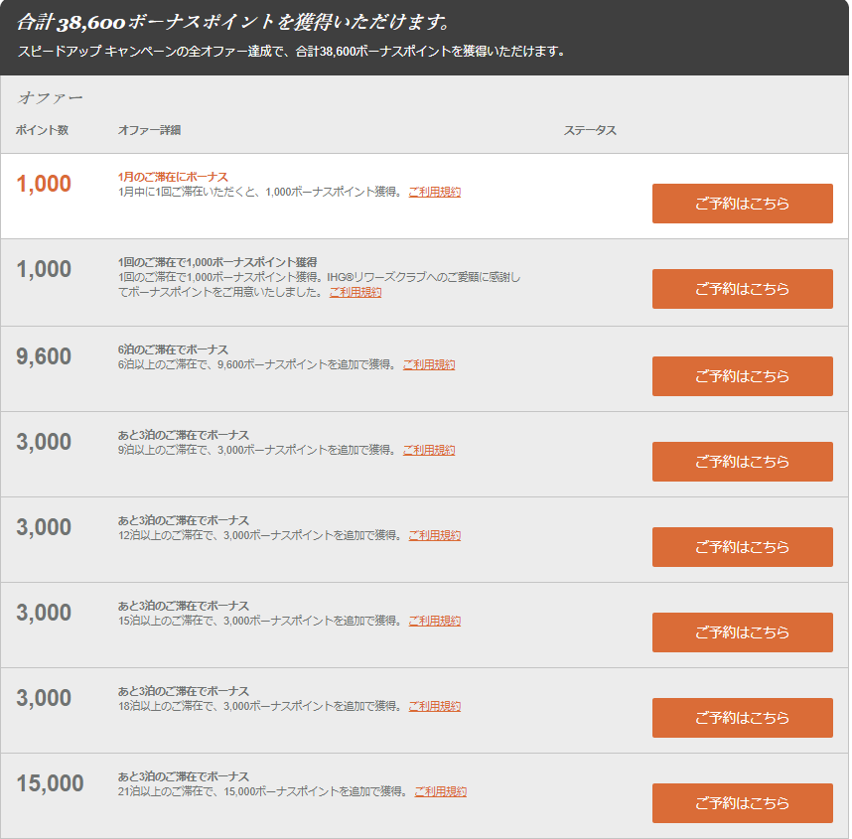The height and width of the screenshot is (839, 852).
Task: Click ご予約はこちら for 6泊のご滞在でボーナス offer
Action: point(742,376)
